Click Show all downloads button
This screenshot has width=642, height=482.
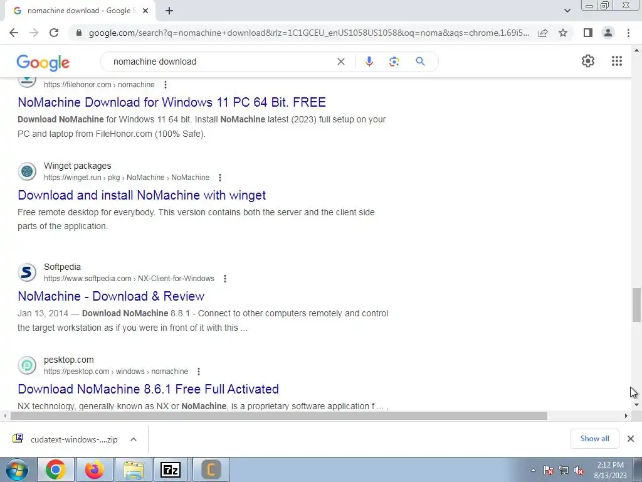pos(594,439)
